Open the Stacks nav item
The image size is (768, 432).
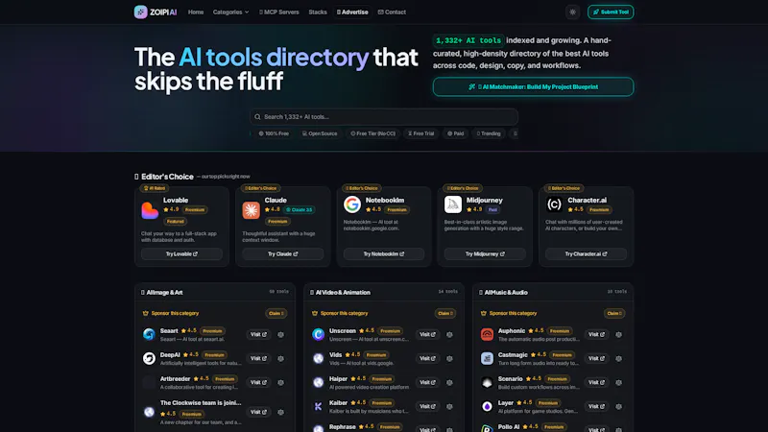coord(318,12)
